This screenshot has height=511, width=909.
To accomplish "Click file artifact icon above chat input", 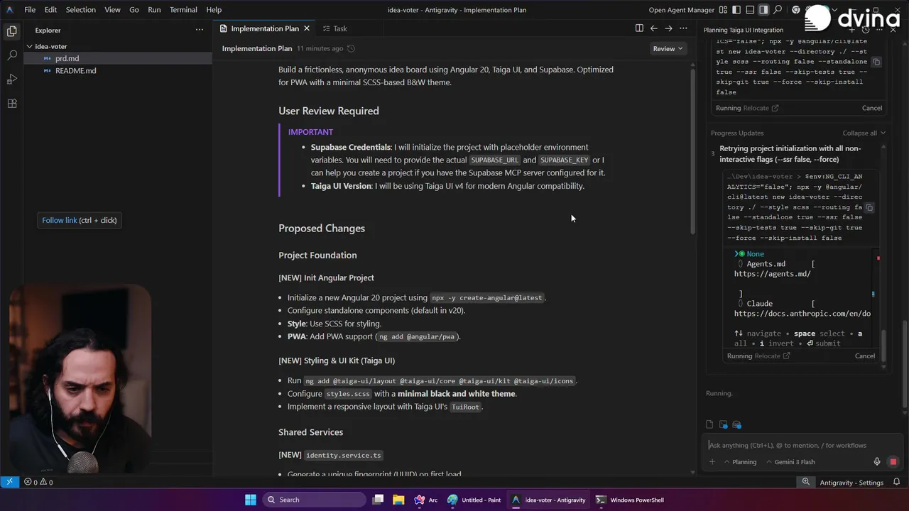I will coord(709,424).
